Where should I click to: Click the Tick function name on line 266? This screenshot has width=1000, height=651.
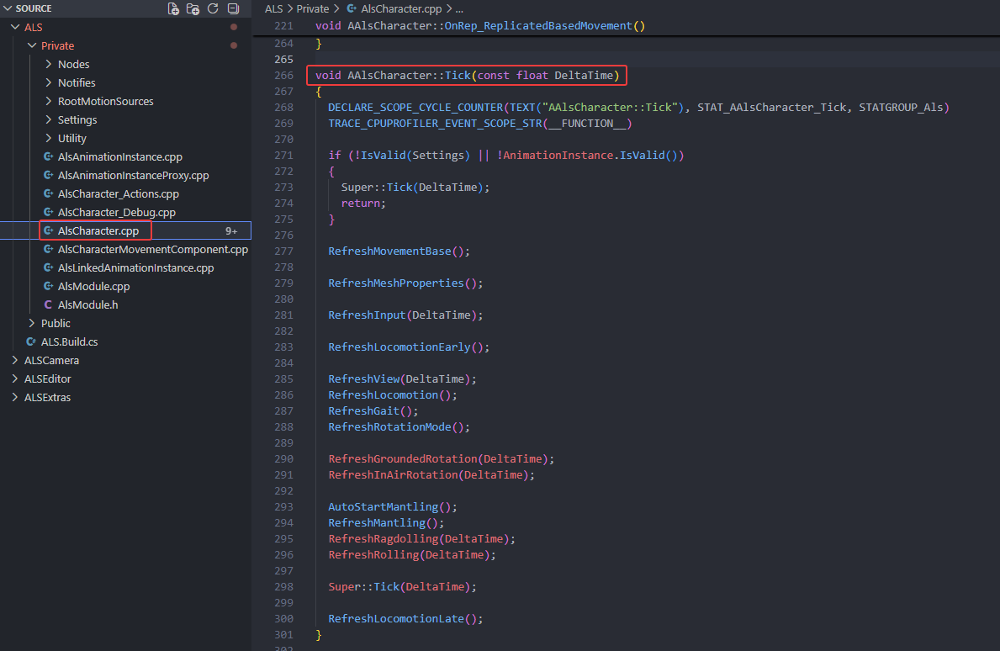point(458,75)
